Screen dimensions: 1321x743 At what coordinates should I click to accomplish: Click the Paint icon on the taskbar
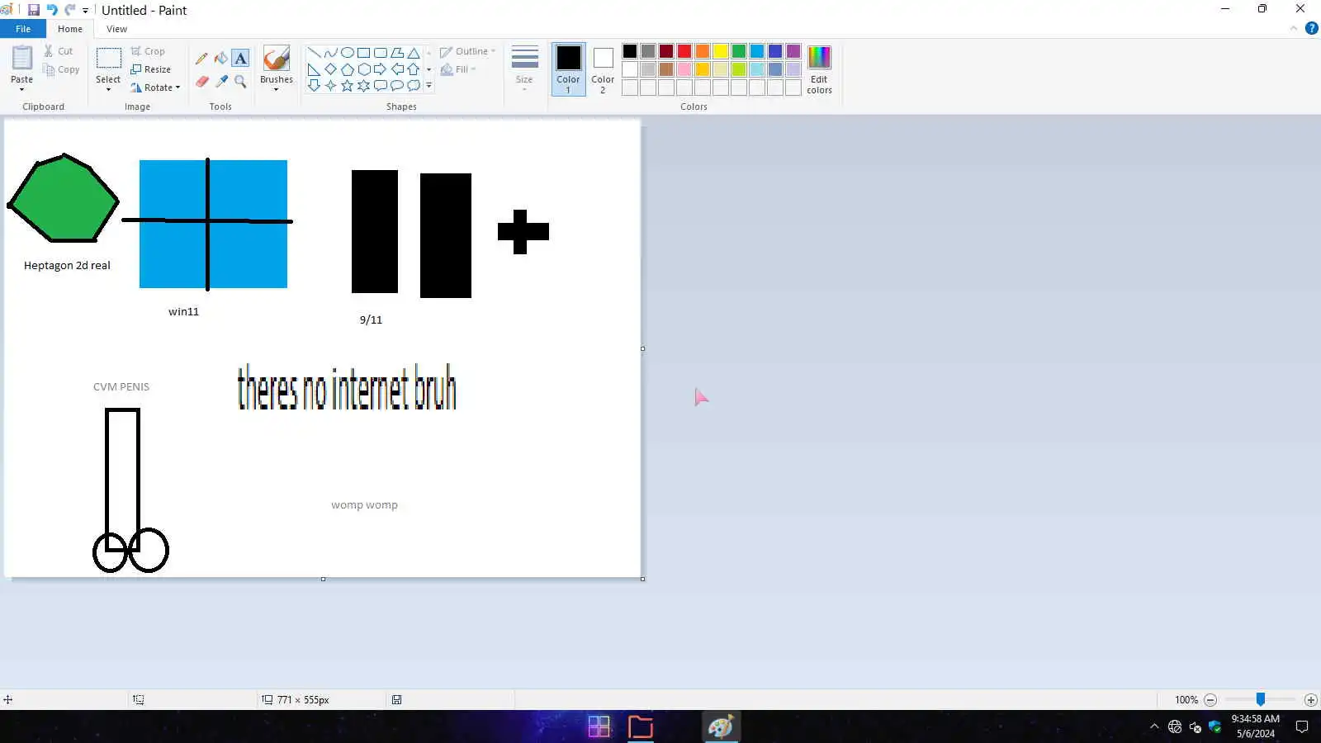(x=721, y=726)
